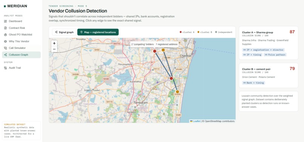Click the pin icon in Map tab

pos(81,32)
